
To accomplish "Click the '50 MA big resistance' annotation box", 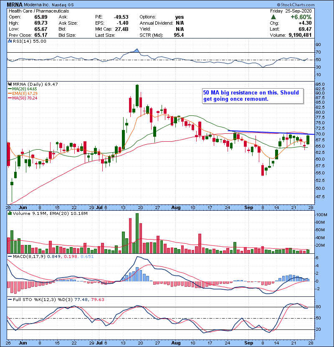I will 253,96.
